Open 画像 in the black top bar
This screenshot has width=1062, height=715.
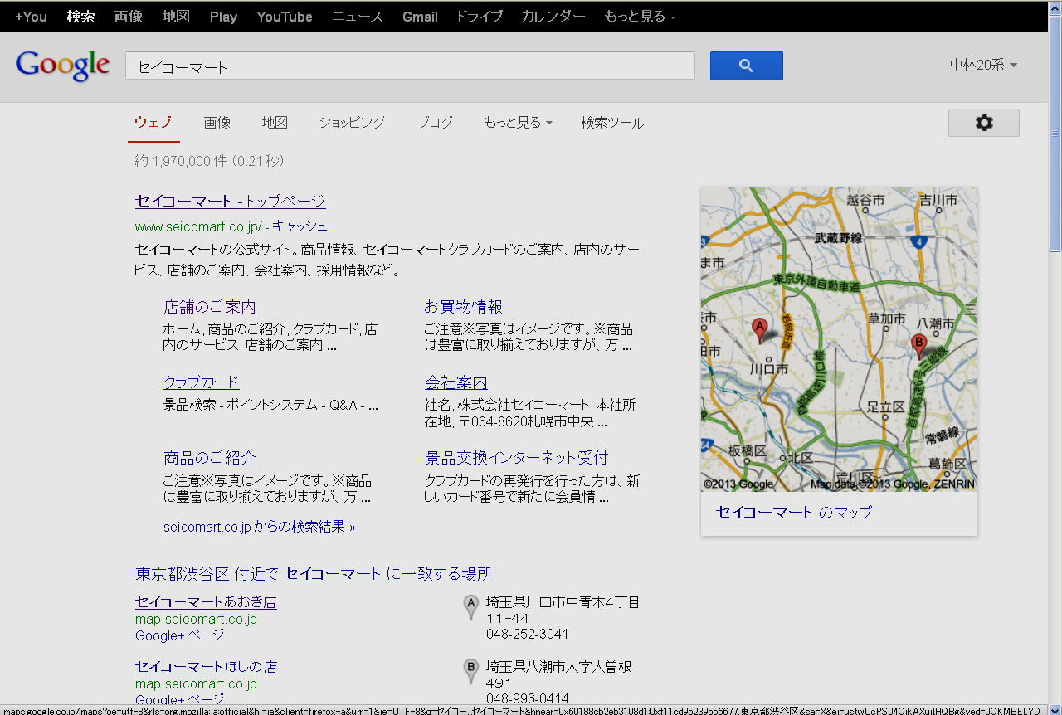click(x=129, y=17)
